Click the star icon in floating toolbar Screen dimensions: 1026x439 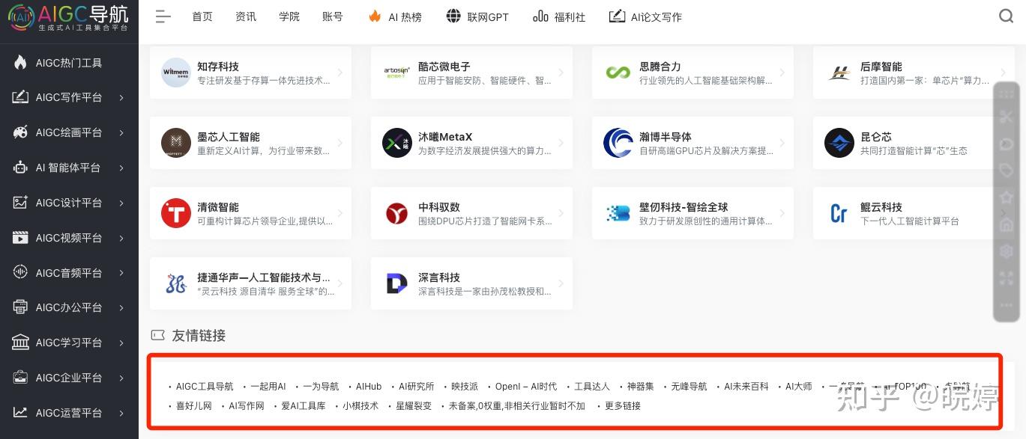(x=1007, y=197)
